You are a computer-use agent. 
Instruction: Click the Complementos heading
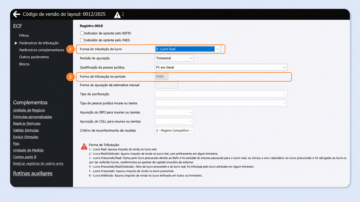30,102
